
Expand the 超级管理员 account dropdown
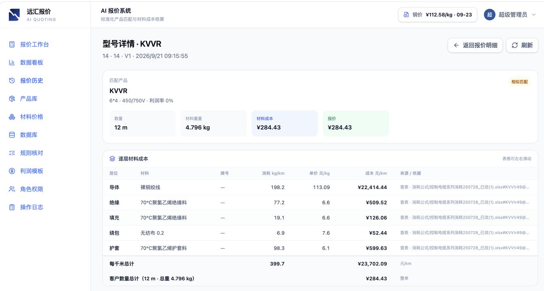(534, 14)
